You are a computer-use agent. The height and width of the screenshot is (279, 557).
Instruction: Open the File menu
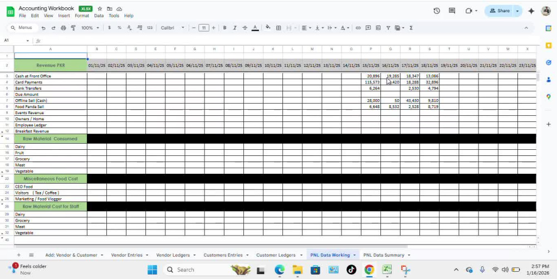point(22,16)
